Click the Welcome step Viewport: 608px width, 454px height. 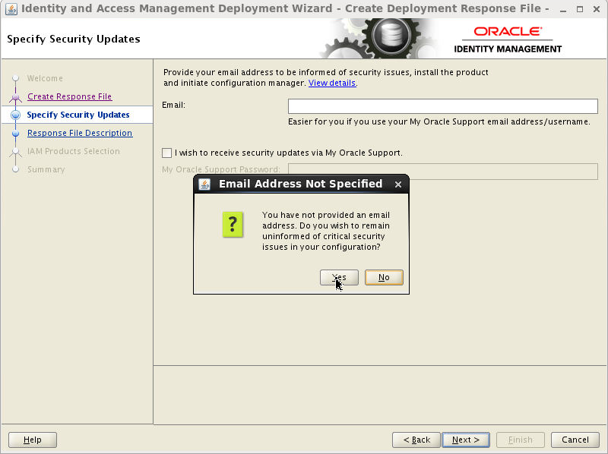45,78
